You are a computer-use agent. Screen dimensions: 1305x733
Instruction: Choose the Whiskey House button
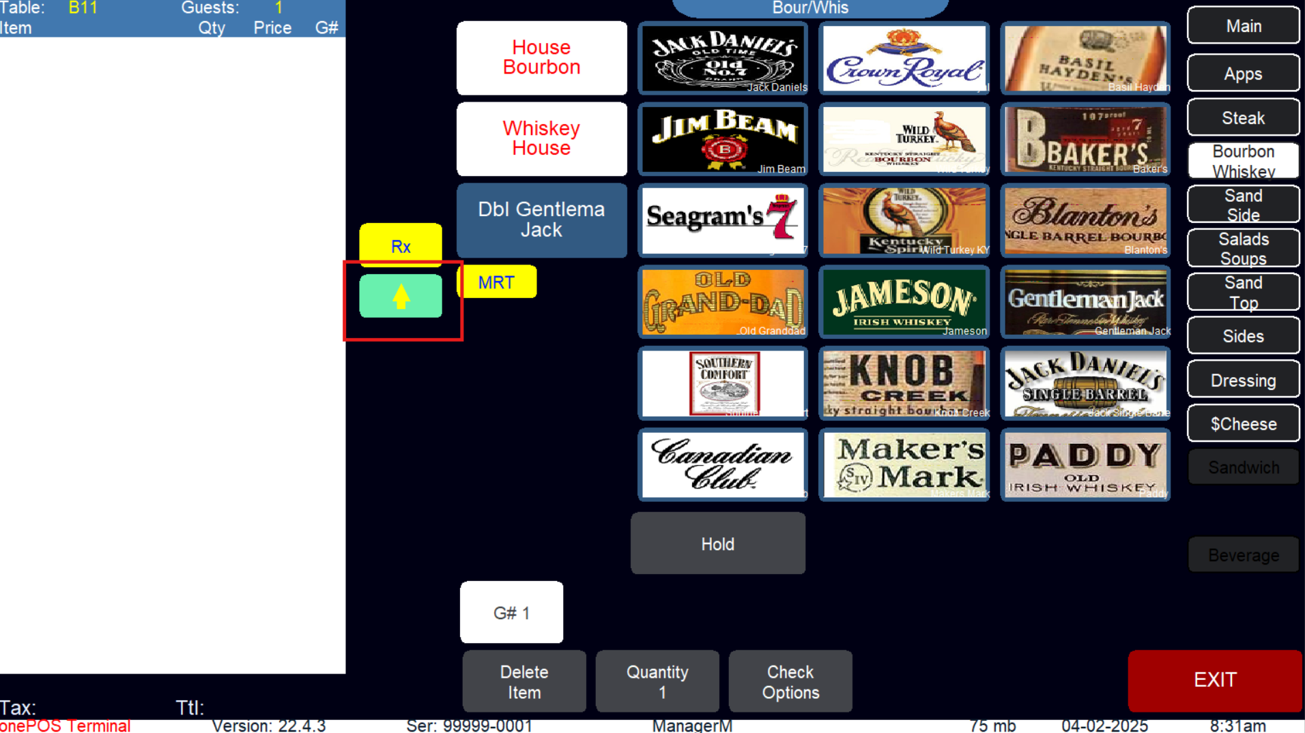point(541,139)
